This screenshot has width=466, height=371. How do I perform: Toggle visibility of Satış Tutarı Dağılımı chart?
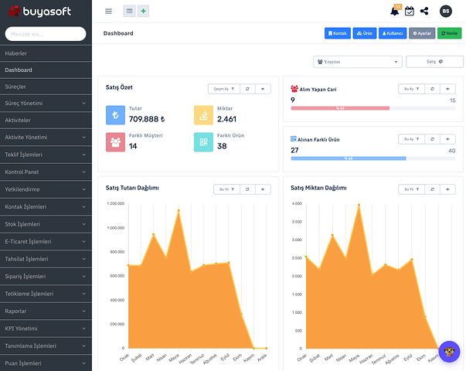click(x=263, y=189)
